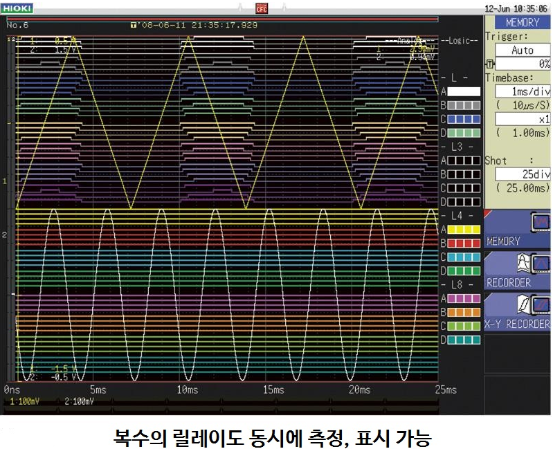The width and height of the screenshot is (553, 449).
Task: Click channel 1 range label 1:100mV
Action: (25, 401)
